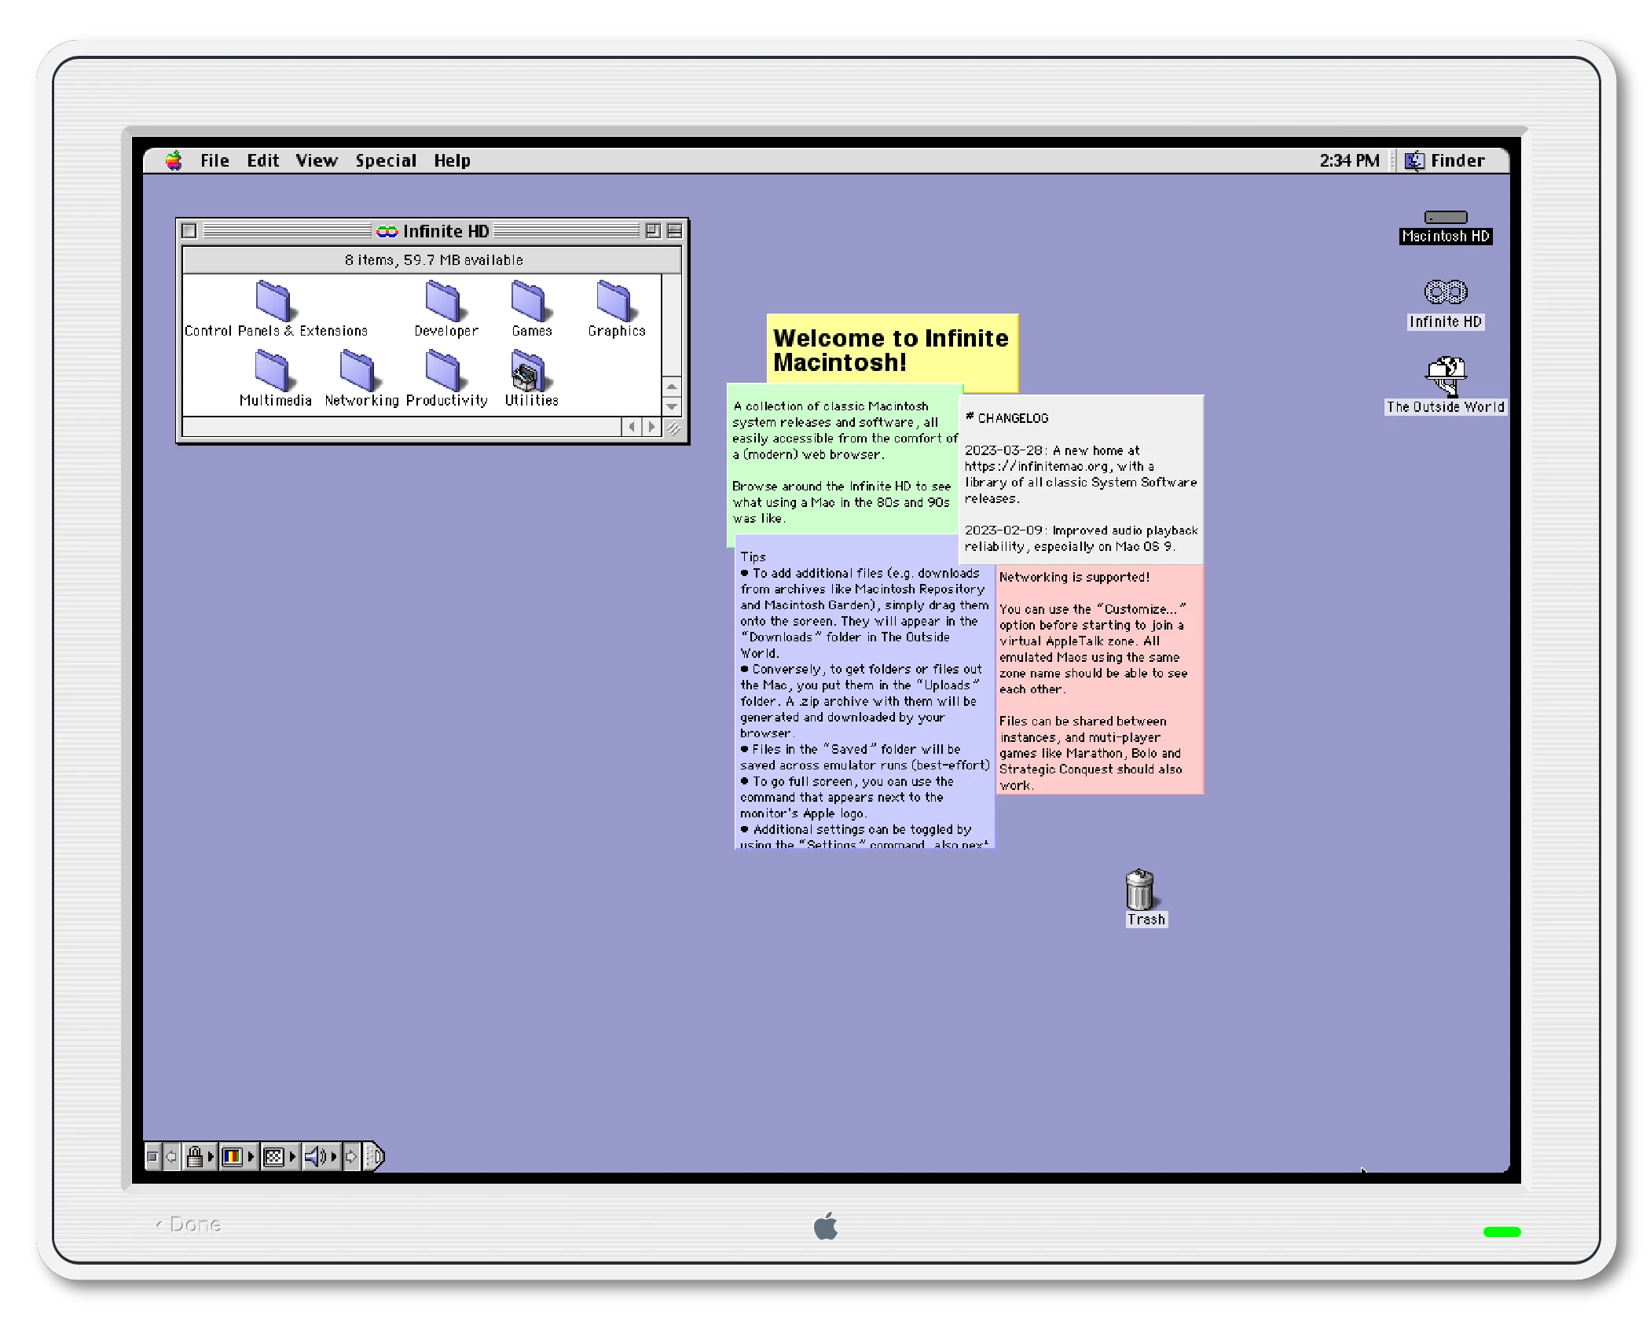Viewport: 1650px width, 1322px height.
Task: Click the Macintosh HD drive icon
Action: click(x=1445, y=218)
